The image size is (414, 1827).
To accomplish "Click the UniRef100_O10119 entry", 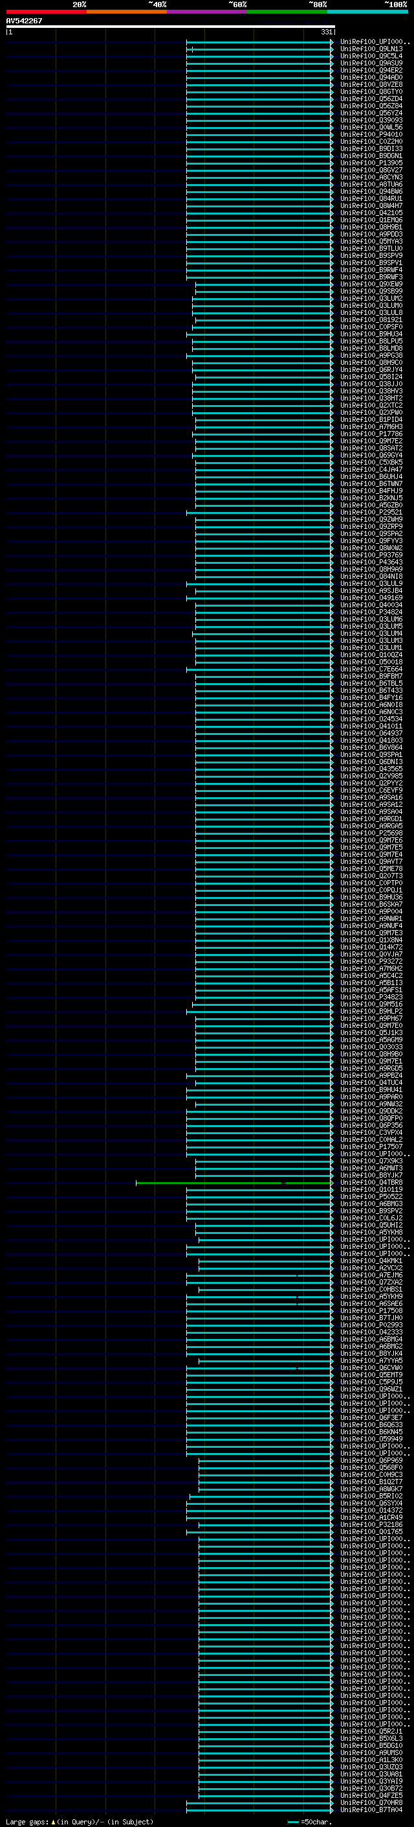I will pyautogui.click(x=371, y=1189).
